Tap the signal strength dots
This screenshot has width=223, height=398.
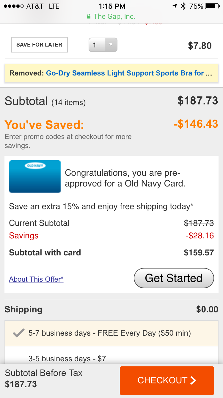tap(13, 6)
